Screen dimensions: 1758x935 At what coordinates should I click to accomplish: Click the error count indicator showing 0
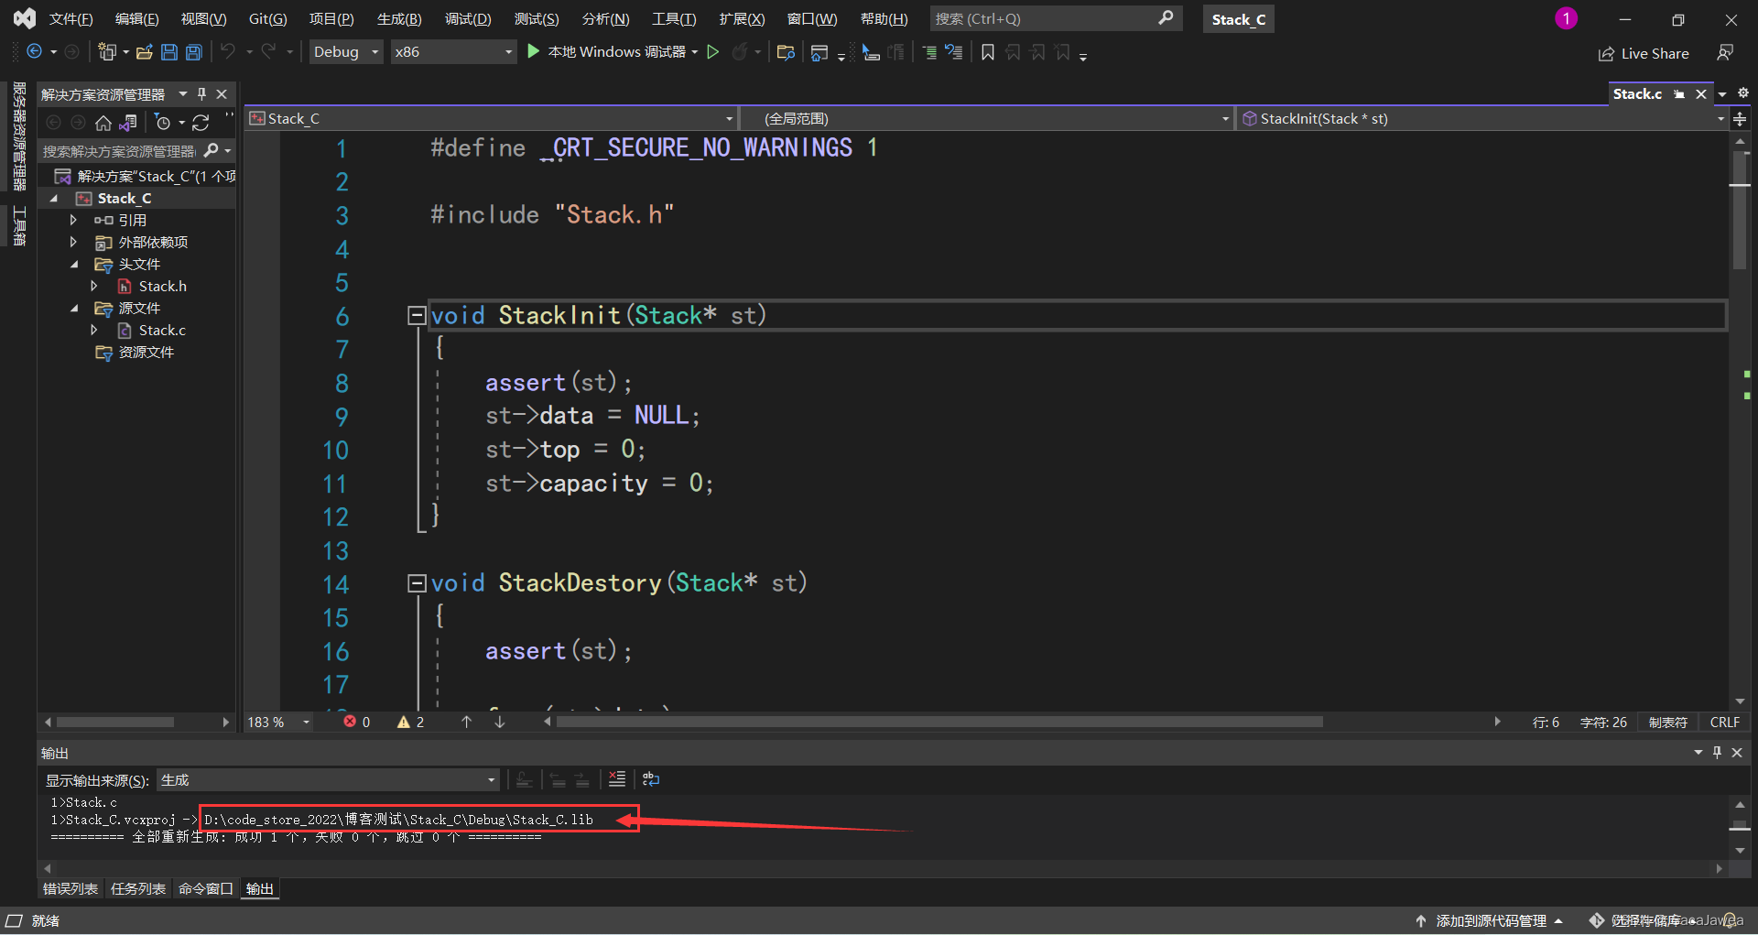point(357,722)
